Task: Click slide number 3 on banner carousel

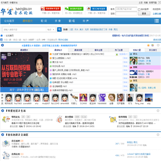Action: click(x=9, y=55)
